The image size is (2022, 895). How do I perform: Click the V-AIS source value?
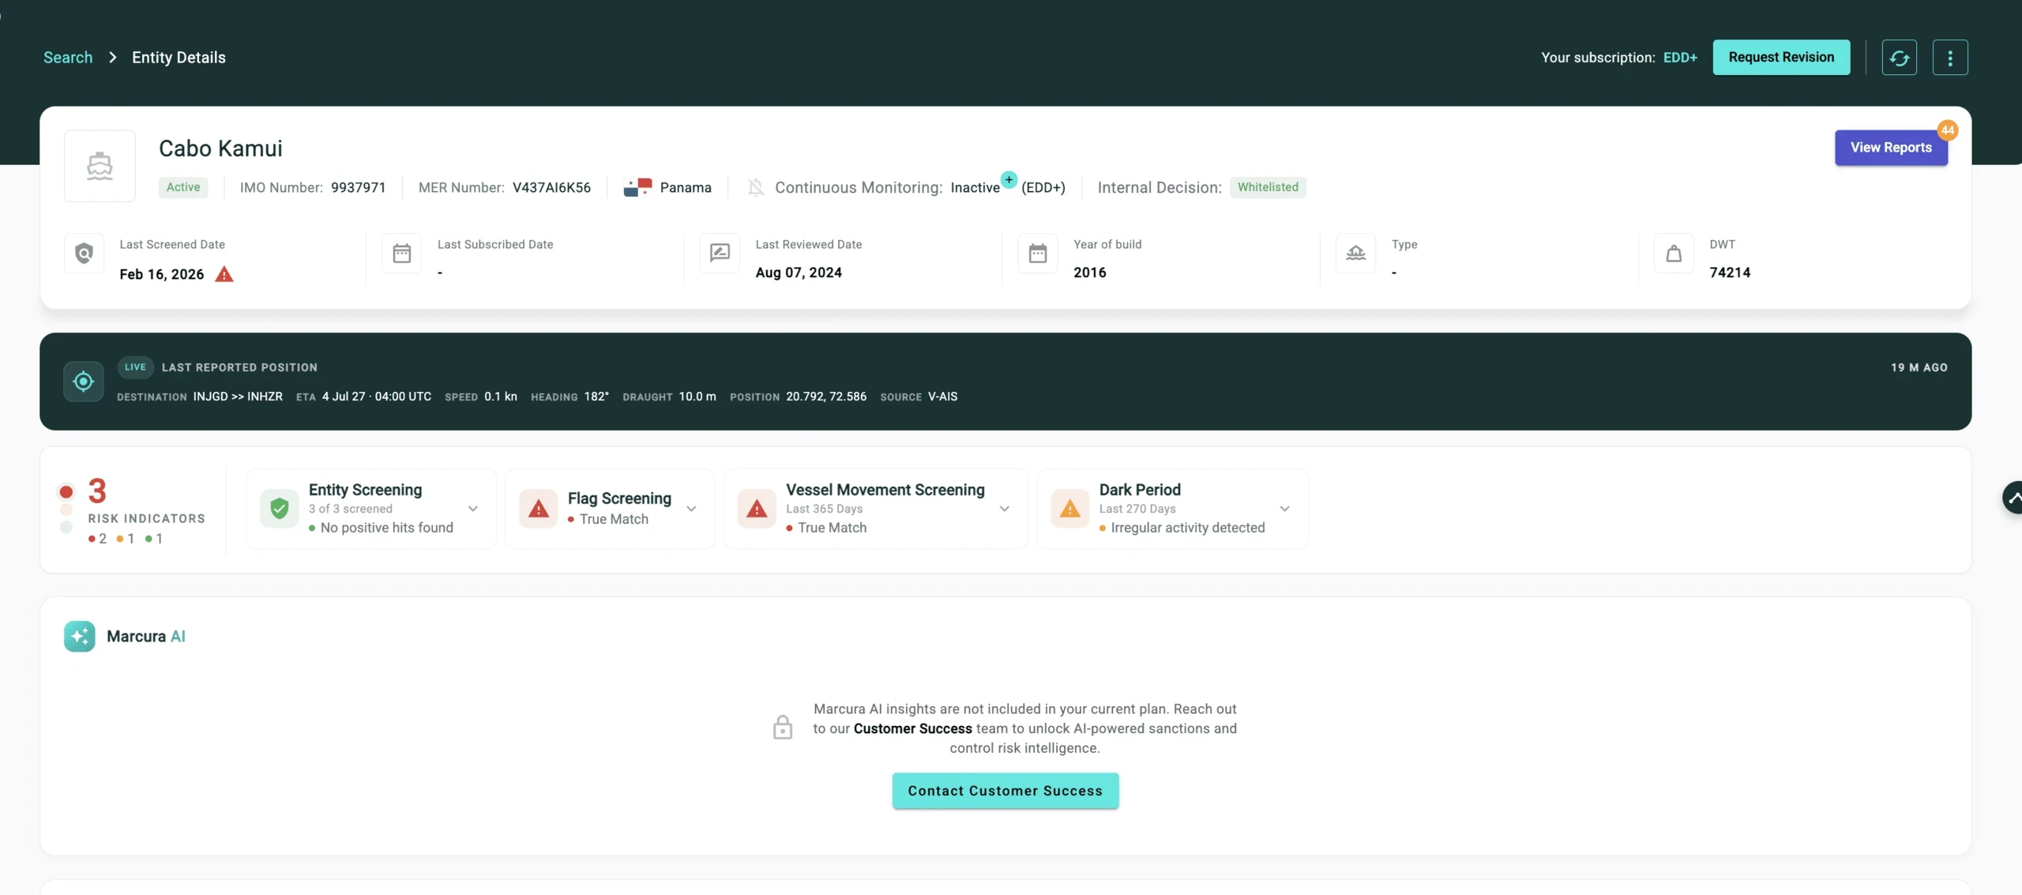943,397
